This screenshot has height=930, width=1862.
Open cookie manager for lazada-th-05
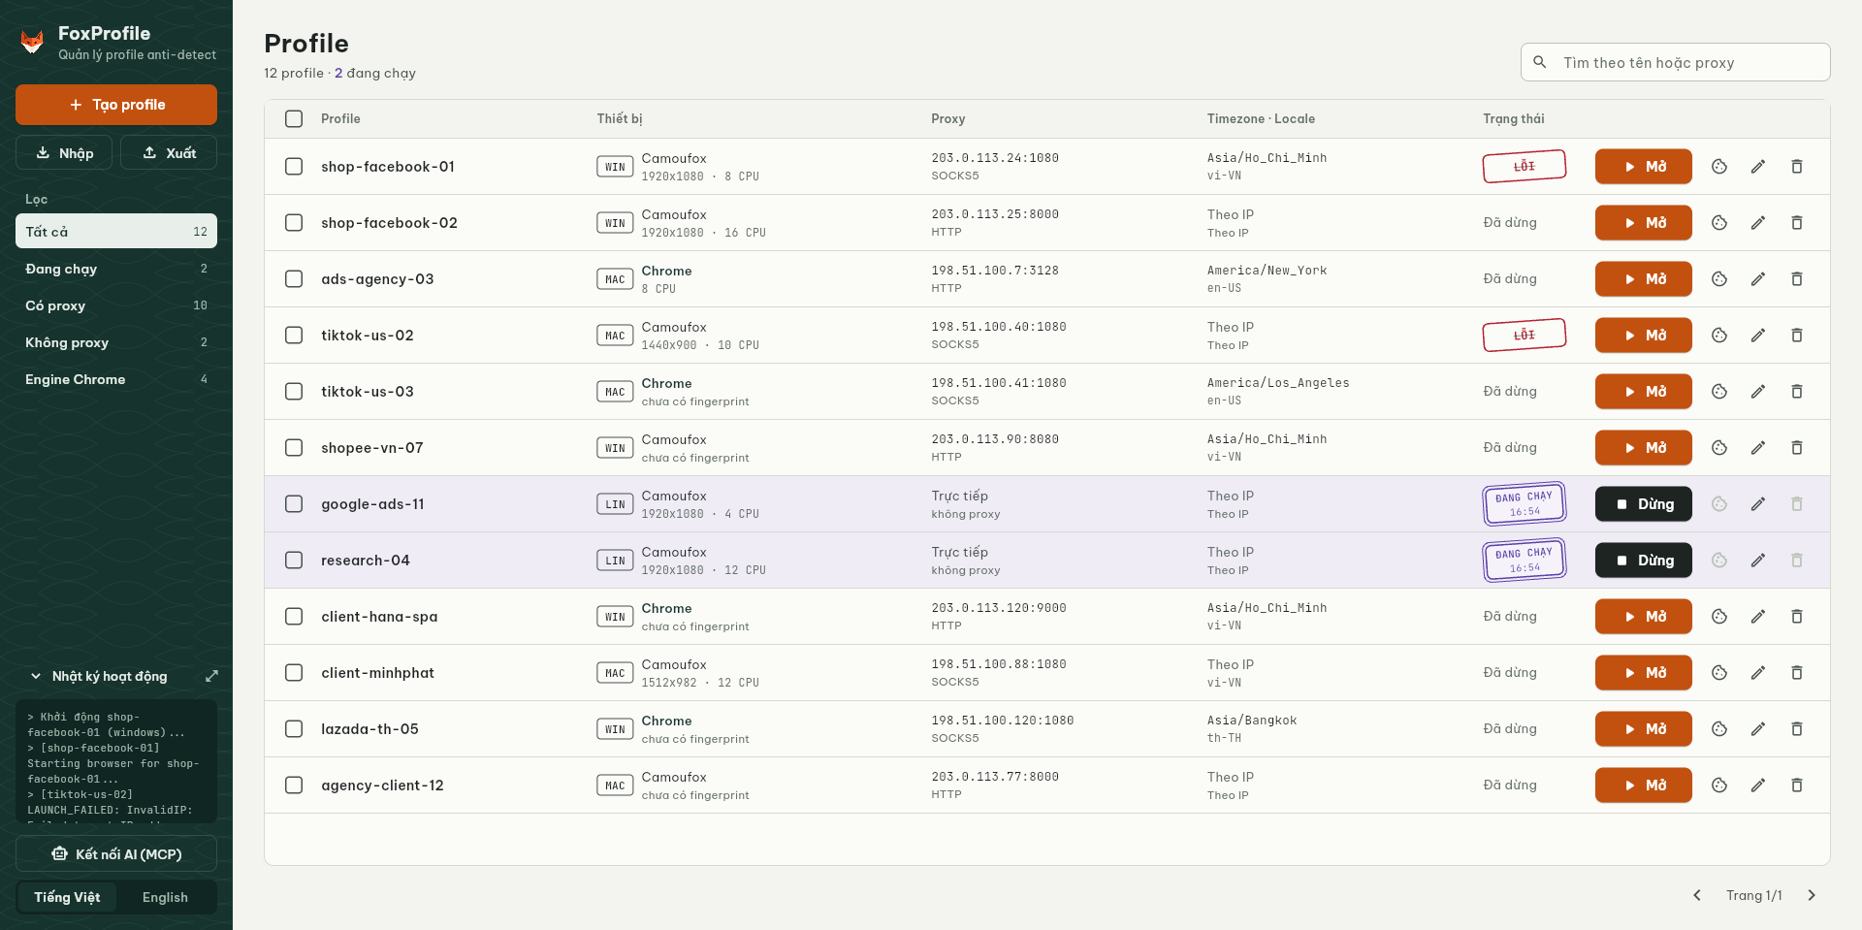[x=1719, y=729]
